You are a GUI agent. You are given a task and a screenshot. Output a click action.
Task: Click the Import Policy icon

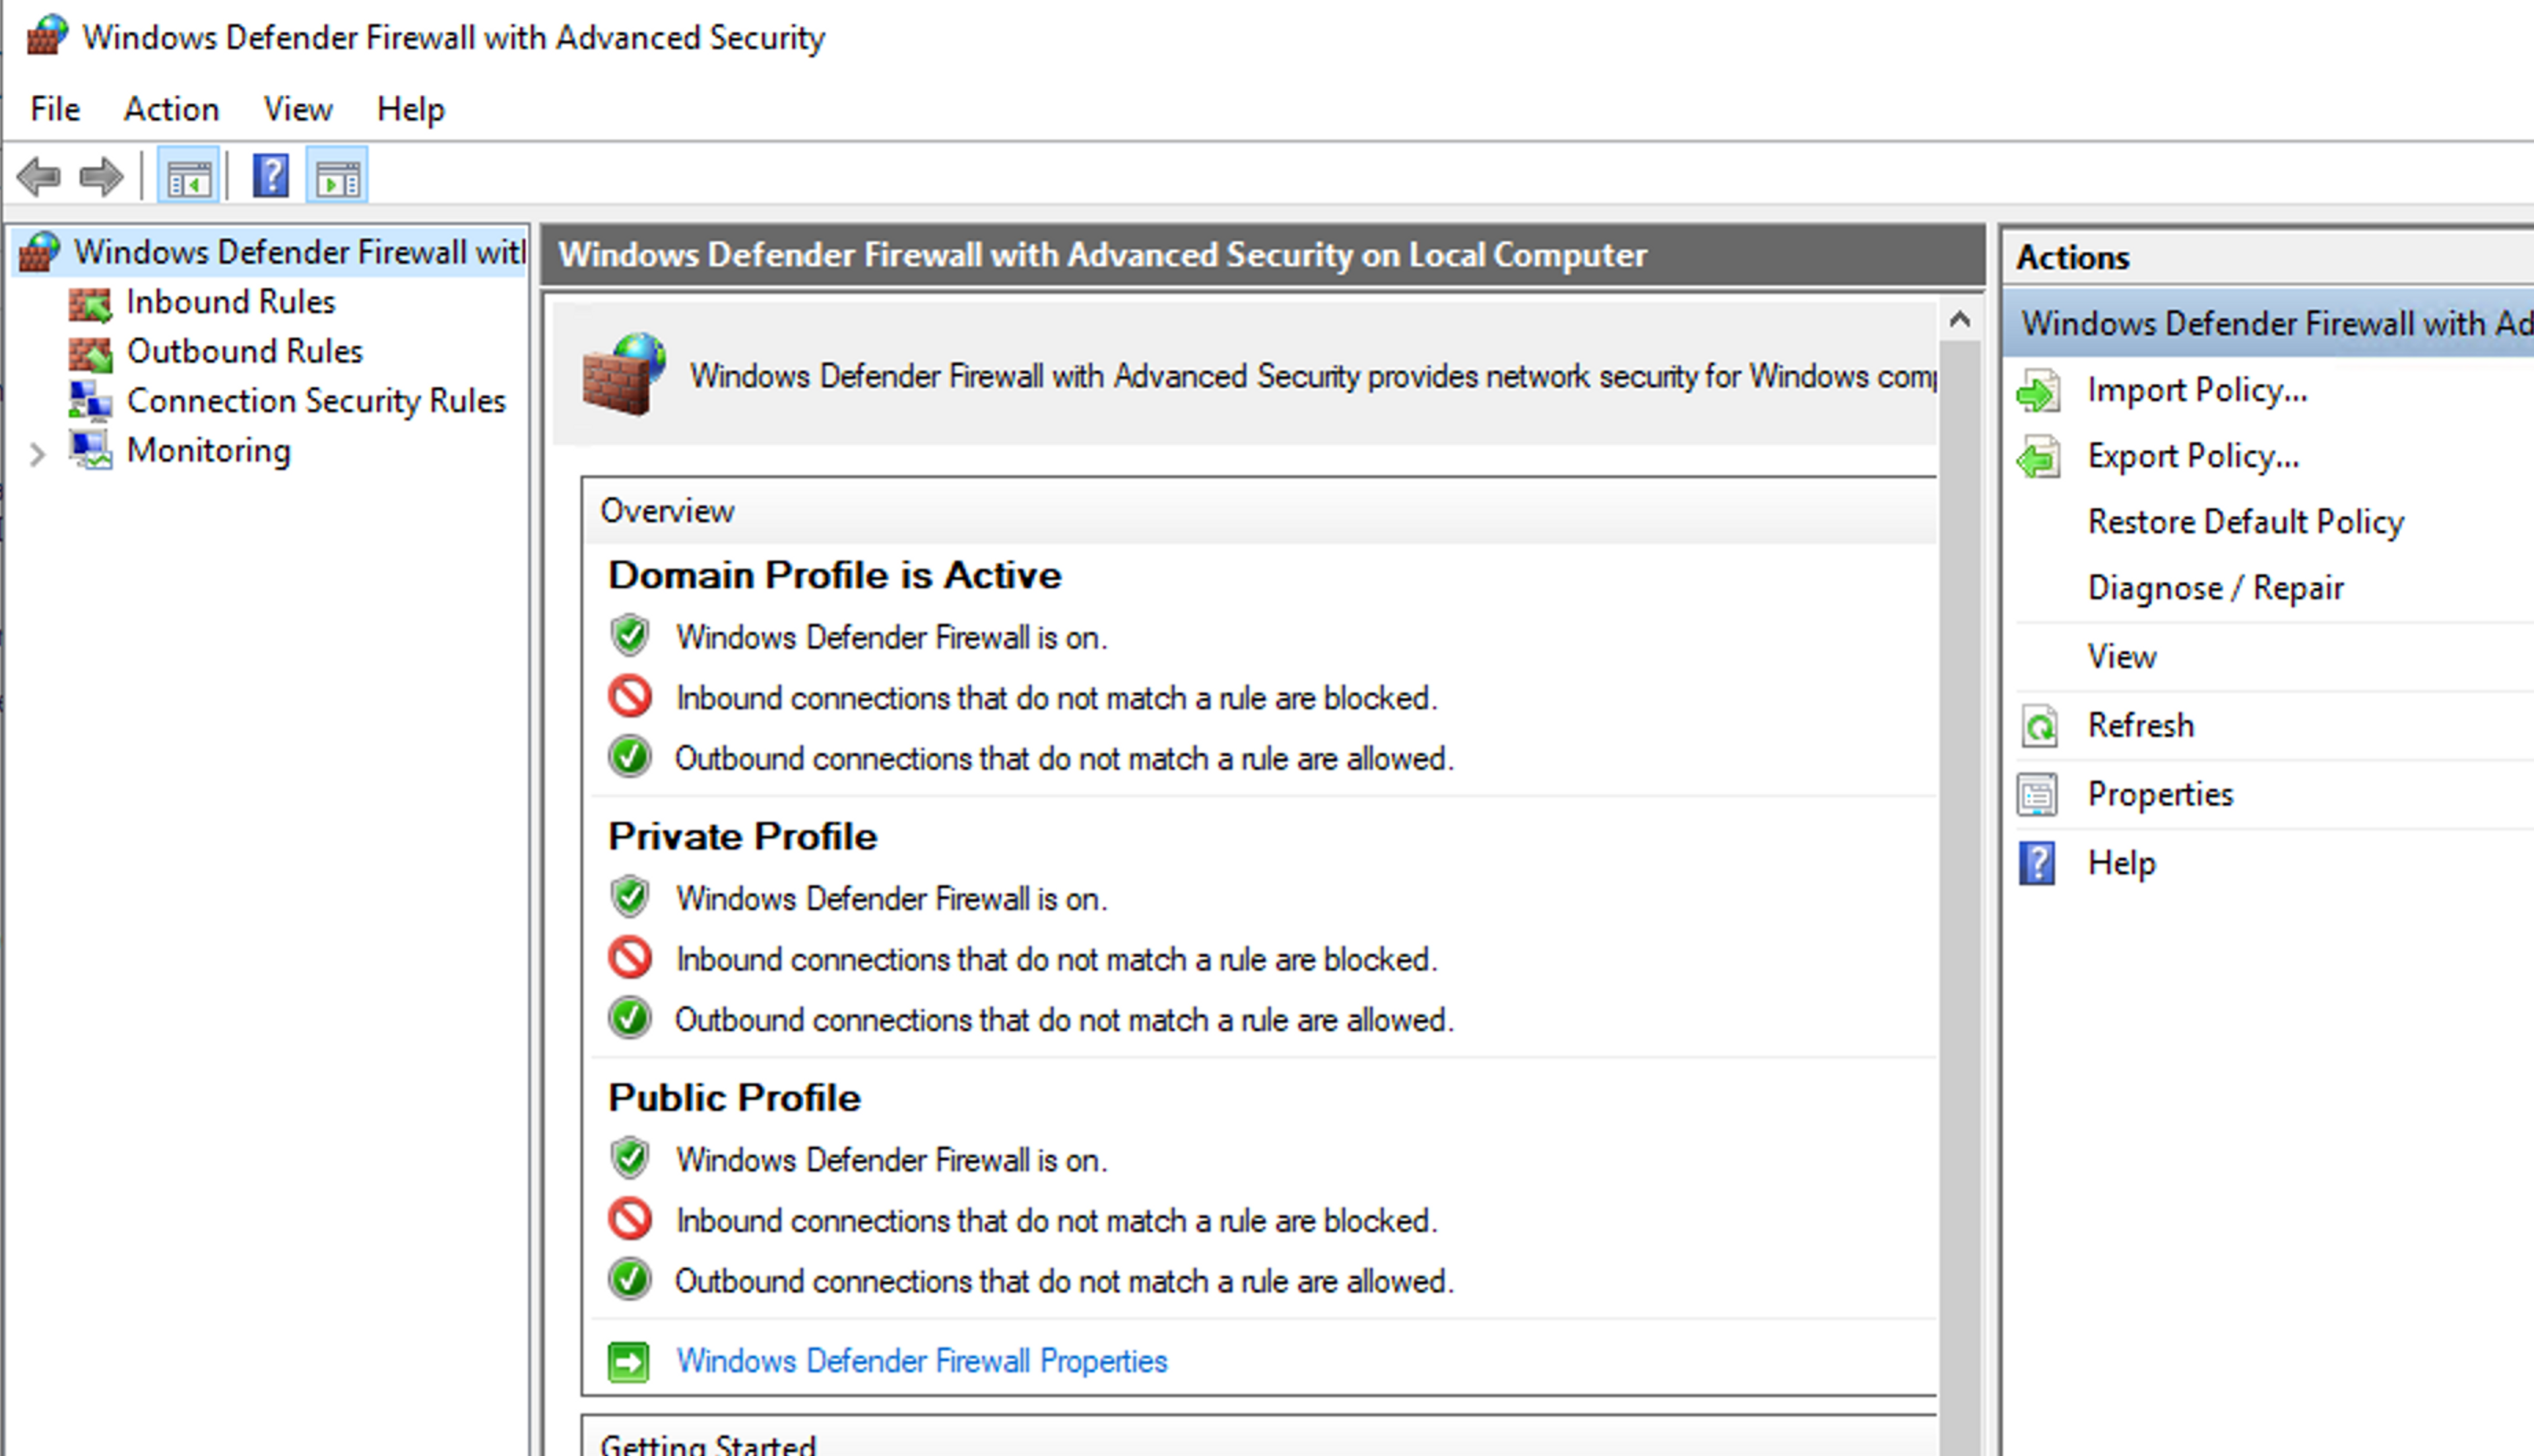2038,391
